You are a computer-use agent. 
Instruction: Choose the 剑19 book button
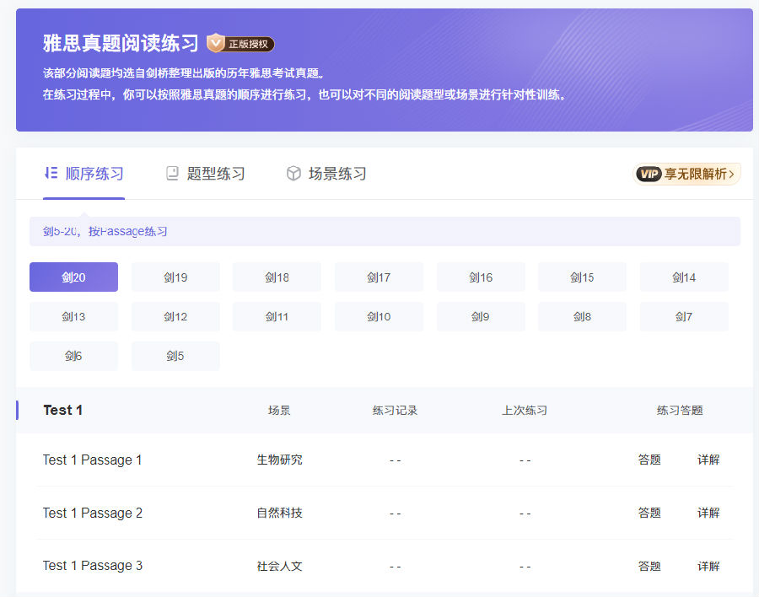[x=175, y=277]
